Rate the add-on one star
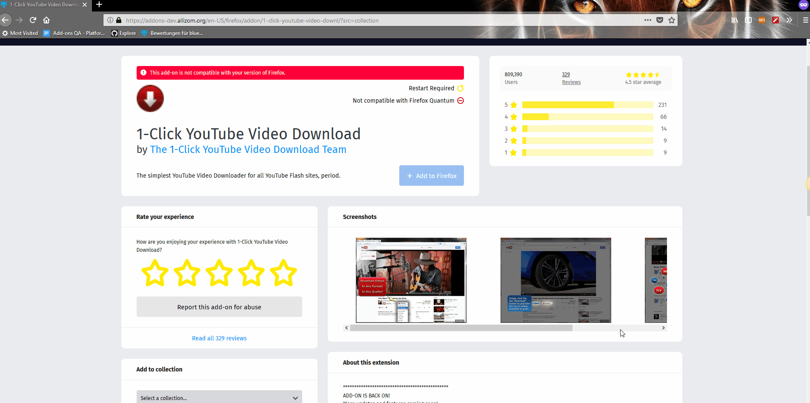 [x=155, y=273]
